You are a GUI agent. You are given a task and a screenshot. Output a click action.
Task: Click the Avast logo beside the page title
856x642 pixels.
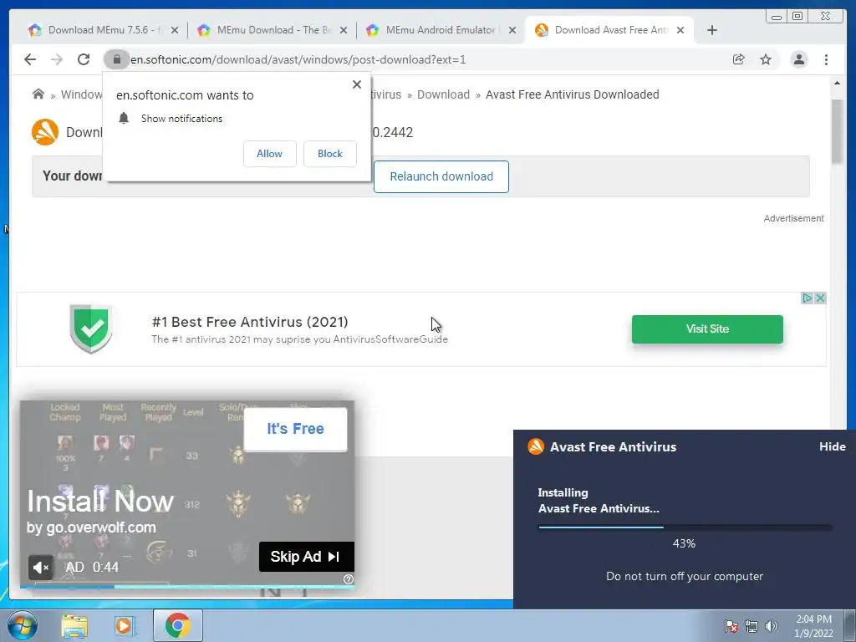tap(45, 132)
